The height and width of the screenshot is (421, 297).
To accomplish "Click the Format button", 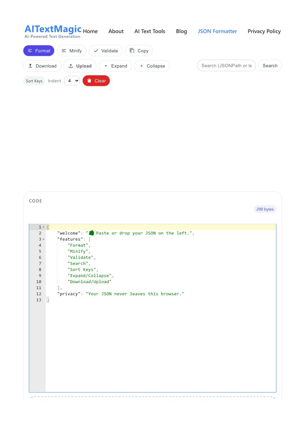I will 39,51.
